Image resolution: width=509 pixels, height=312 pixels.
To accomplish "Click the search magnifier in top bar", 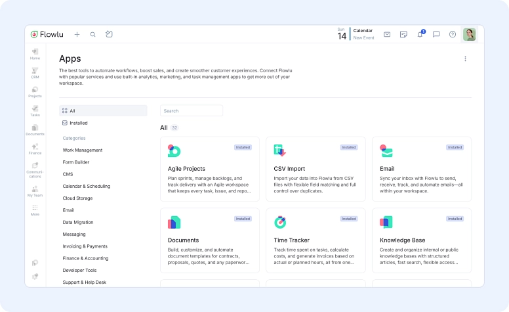I will (92, 34).
